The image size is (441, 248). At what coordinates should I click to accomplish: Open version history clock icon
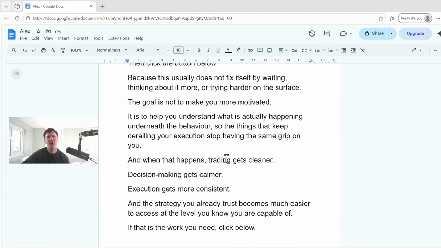point(312,33)
